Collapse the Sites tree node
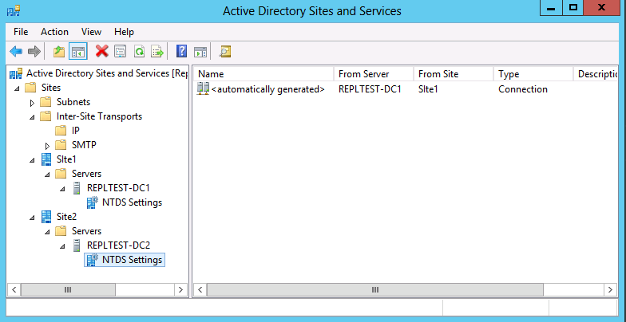 [17, 88]
